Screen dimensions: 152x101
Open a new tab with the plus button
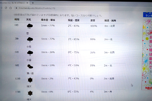pos(33,3)
